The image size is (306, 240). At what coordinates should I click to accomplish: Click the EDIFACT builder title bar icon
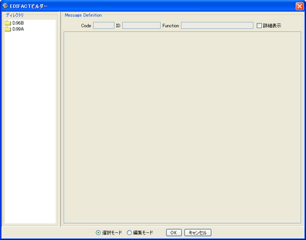coord(5,6)
